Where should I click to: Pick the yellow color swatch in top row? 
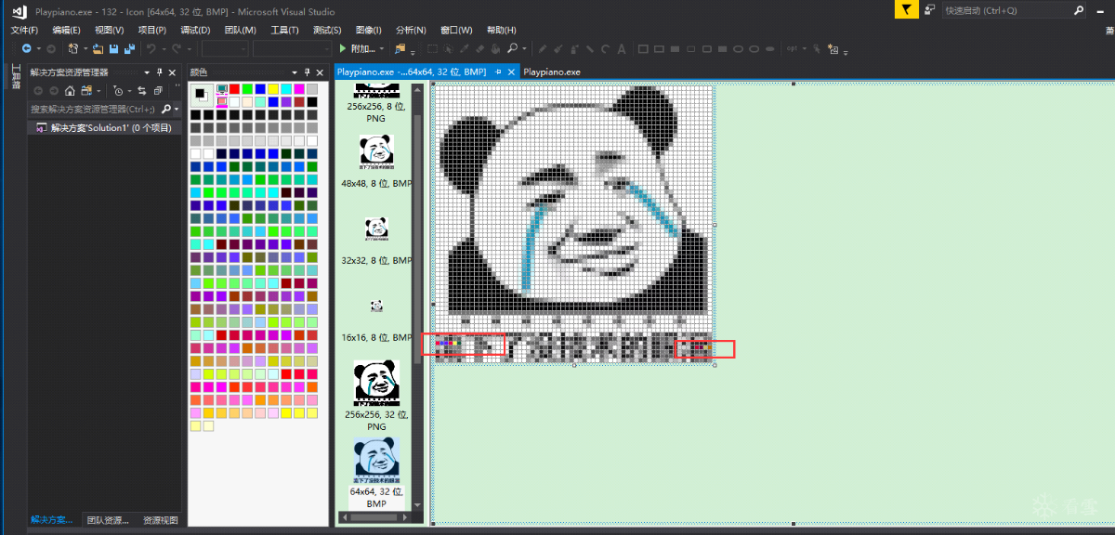click(x=273, y=89)
